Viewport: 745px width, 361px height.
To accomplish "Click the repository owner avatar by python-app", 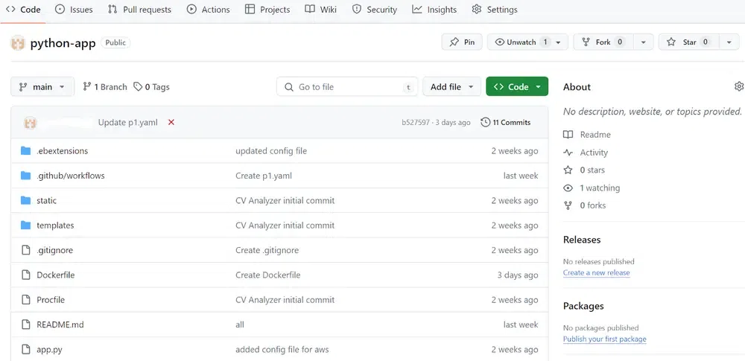I will 18,42.
